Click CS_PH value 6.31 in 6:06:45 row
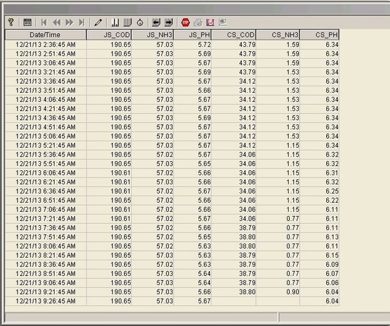The height and width of the screenshot is (326, 390). [332, 173]
